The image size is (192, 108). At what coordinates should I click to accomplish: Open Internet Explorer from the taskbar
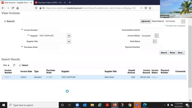point(100,105)
